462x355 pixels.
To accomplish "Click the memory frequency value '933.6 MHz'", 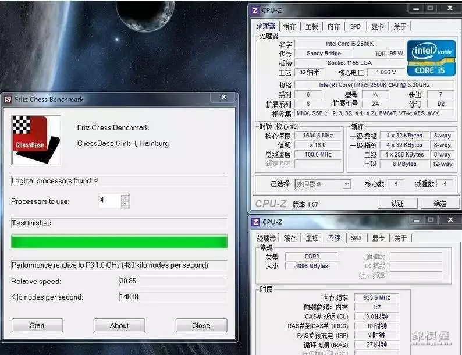I will (x=376, y=297).
